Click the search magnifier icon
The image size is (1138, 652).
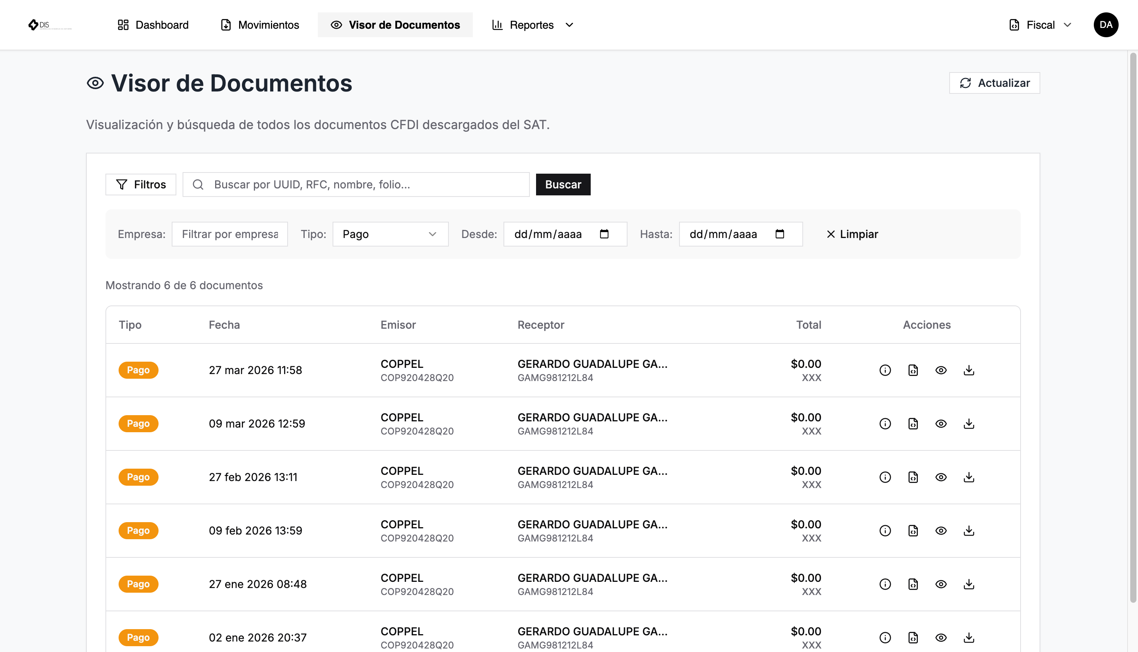click(x=198, y=185)
